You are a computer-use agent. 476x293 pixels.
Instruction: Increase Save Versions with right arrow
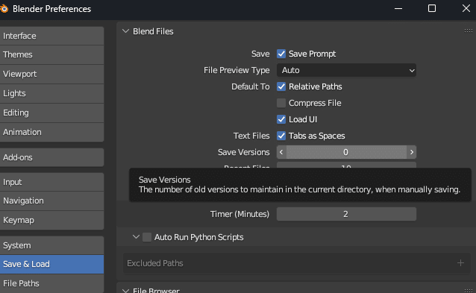tap(412, 152)
